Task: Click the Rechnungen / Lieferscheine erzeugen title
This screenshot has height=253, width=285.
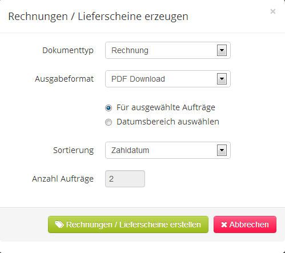Action: point(98,17)
